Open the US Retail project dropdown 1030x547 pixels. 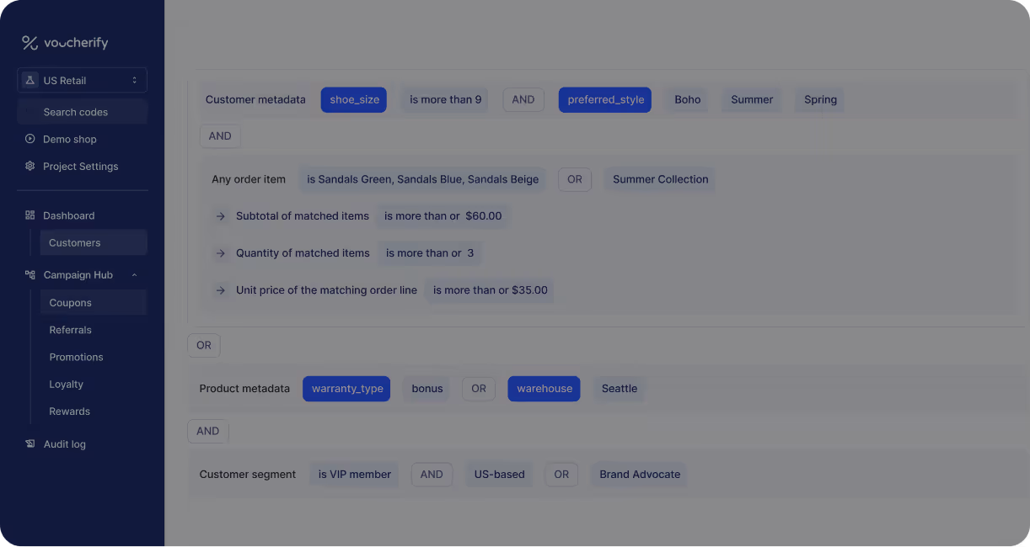[x=82, y=79]
